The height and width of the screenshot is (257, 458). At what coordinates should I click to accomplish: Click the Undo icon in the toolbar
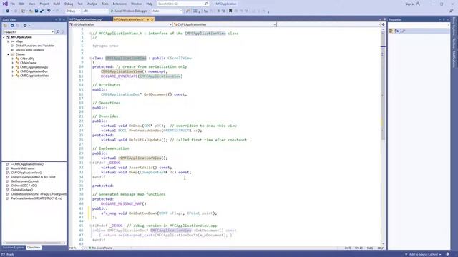[49, 11]
